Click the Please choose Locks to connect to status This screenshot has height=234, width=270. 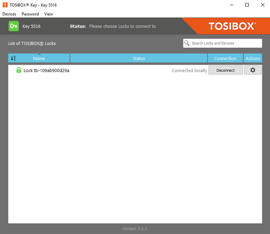pos(122,26)
